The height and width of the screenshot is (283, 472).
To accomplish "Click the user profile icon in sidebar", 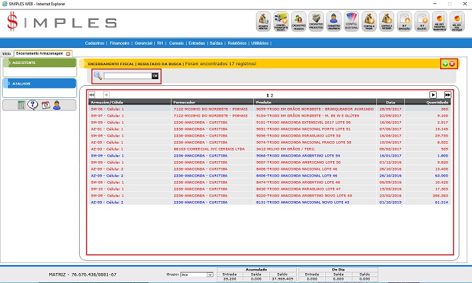I will pyautogui.click(x=57, y=105).
